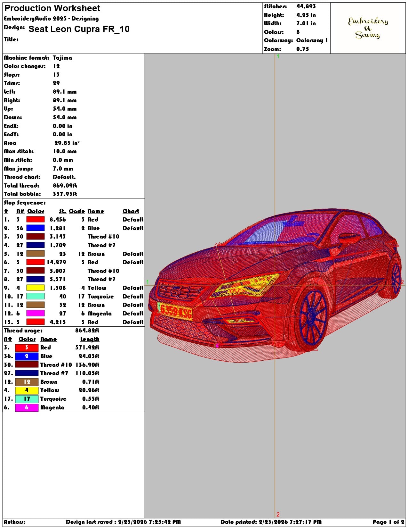
Task: Select the Height value "4.25 in"
Action: (x=306, y=15)
